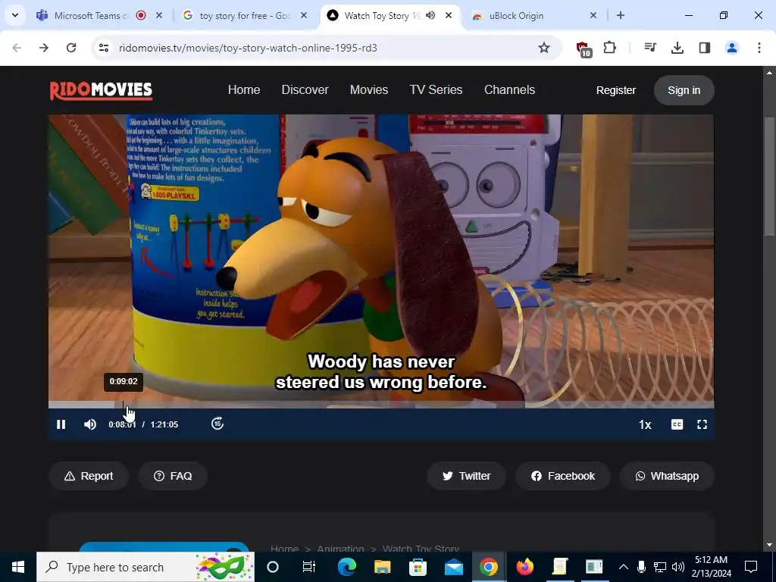Open a new browser tab
Image resolution: width=776 pixels, height=582 pixels.
point(620,15)
